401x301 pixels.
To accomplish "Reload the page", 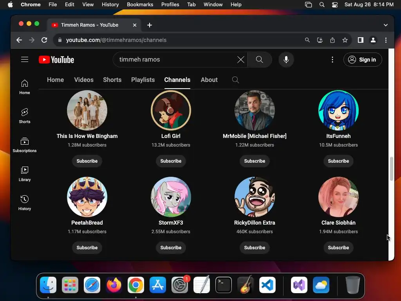I will [x=44, y=40].
